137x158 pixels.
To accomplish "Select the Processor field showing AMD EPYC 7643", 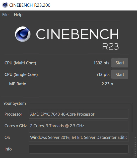I will [x=79, y=114].
